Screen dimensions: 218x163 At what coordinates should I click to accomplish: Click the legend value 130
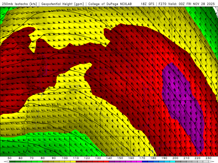pyautogui.click(x=98, y=158)
